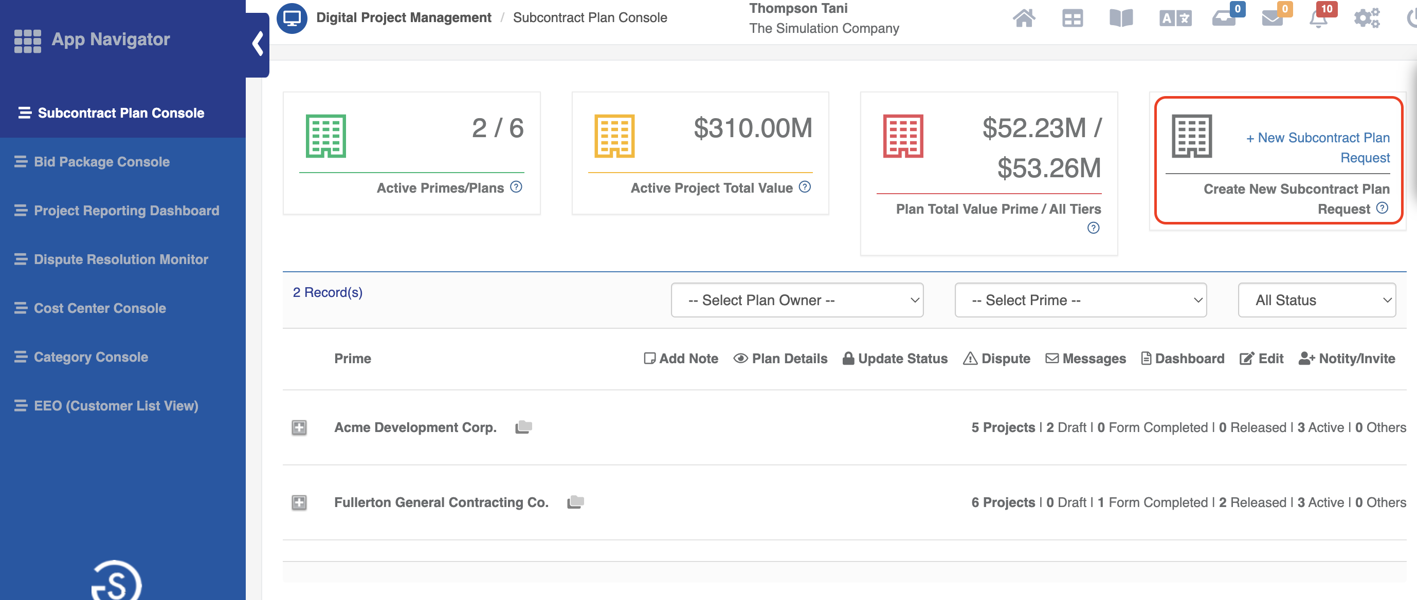The height and width of the screenshot is (600, 1417).
Task: Expand the Fullerton General Contracting Co. row
Action: 299,502
